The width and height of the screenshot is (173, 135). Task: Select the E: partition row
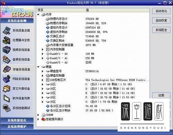click(x=93, y=93)
